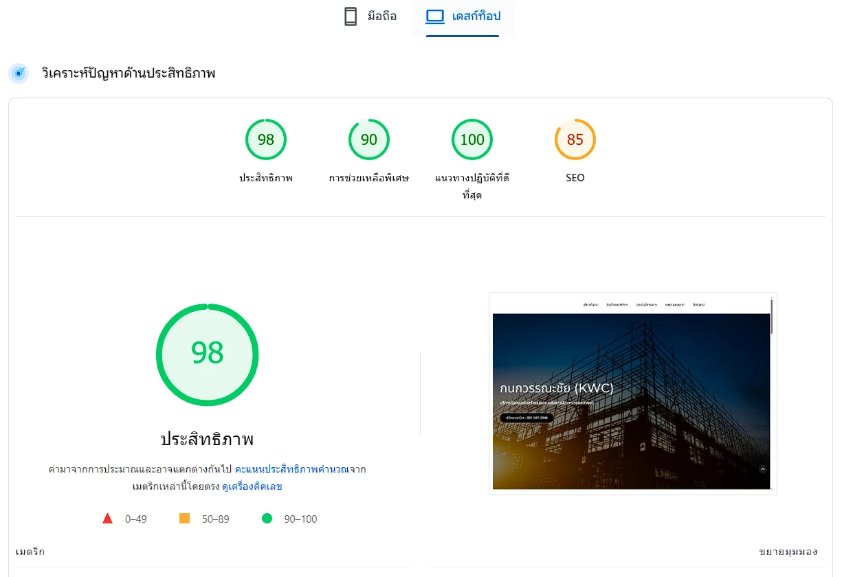This screenshot has height=577, width=842.
Task: Select the 98 ประสิทธิภาพ score gauge
Action: point(265,140)
